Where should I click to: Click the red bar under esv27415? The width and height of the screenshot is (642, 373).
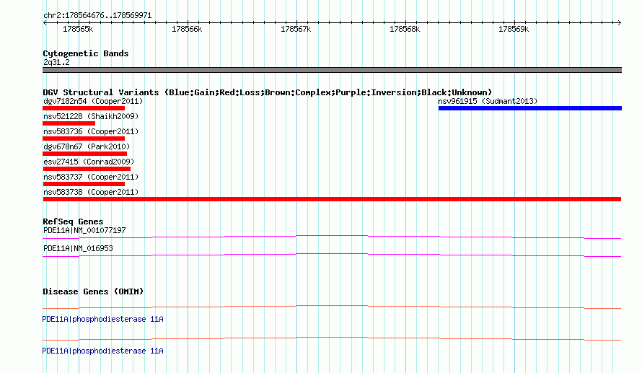pos(87,169)
